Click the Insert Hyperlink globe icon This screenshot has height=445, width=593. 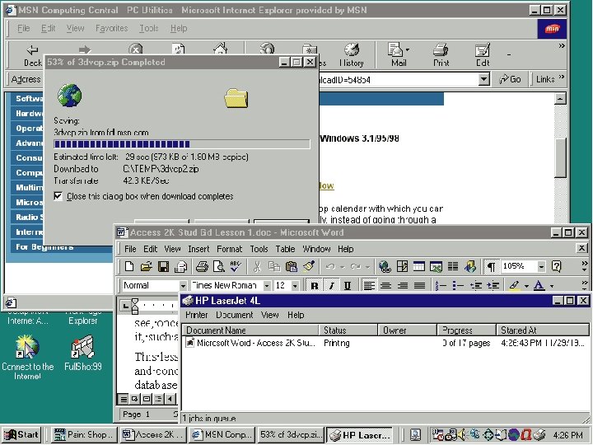(385, 267)
